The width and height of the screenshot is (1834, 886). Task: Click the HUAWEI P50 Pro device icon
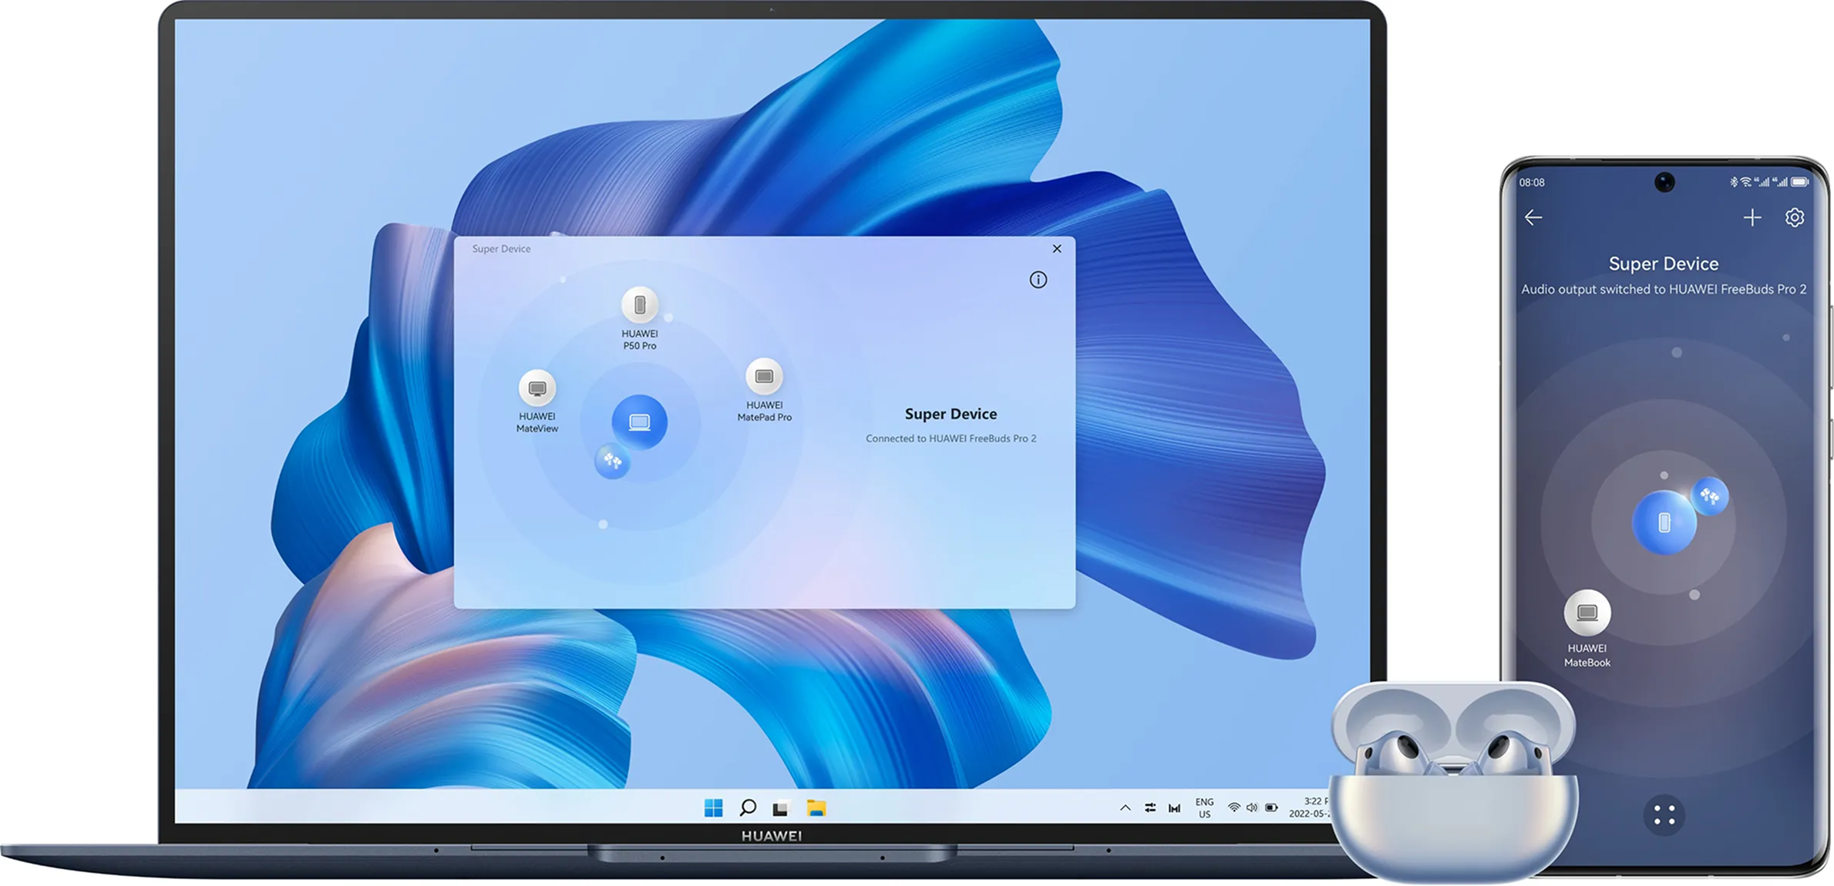coord(639,305)
